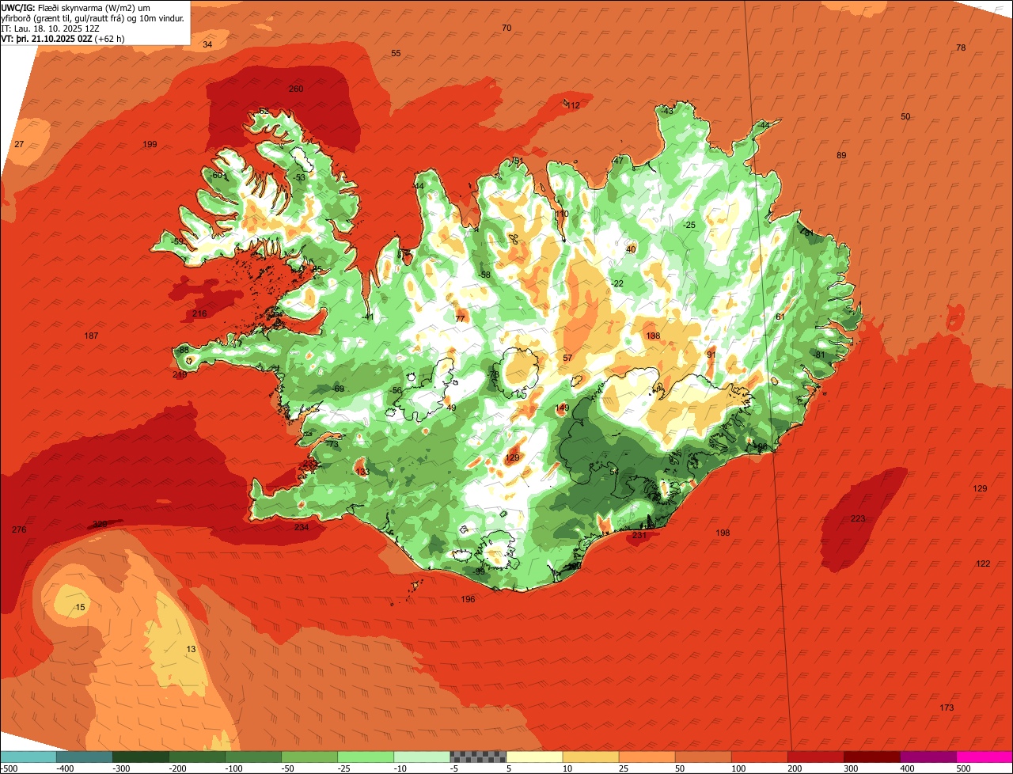Click the map value 187
Screen dimensions: 1013x774
click(91, 336)
